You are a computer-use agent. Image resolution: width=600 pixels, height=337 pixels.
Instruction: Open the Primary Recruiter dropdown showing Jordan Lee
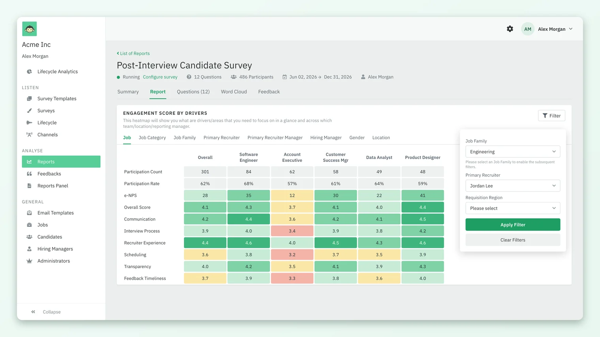(513, 185)
